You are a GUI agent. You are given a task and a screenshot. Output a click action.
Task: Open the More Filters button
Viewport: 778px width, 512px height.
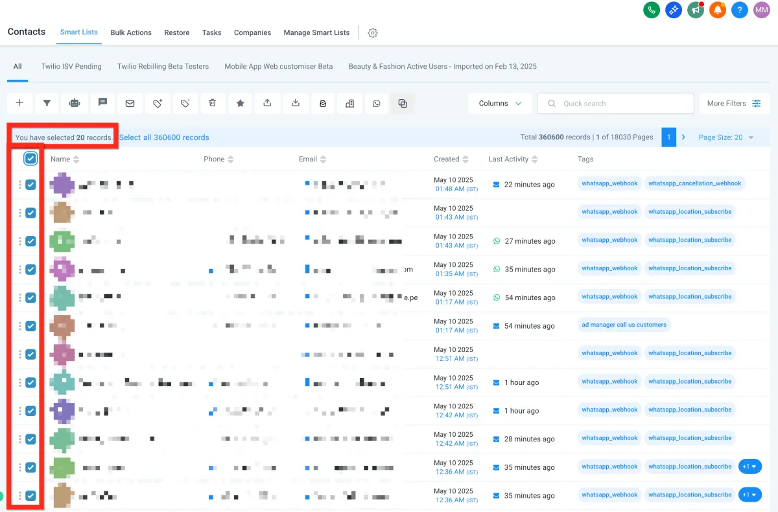(x=735, y=103)
